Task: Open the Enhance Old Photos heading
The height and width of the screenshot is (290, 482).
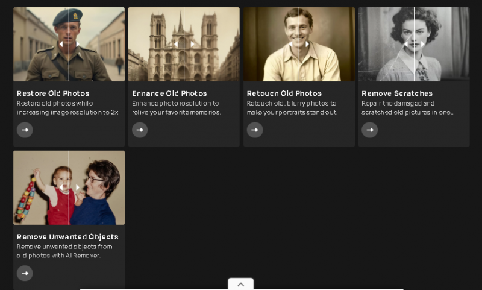Action: (169, 93)
